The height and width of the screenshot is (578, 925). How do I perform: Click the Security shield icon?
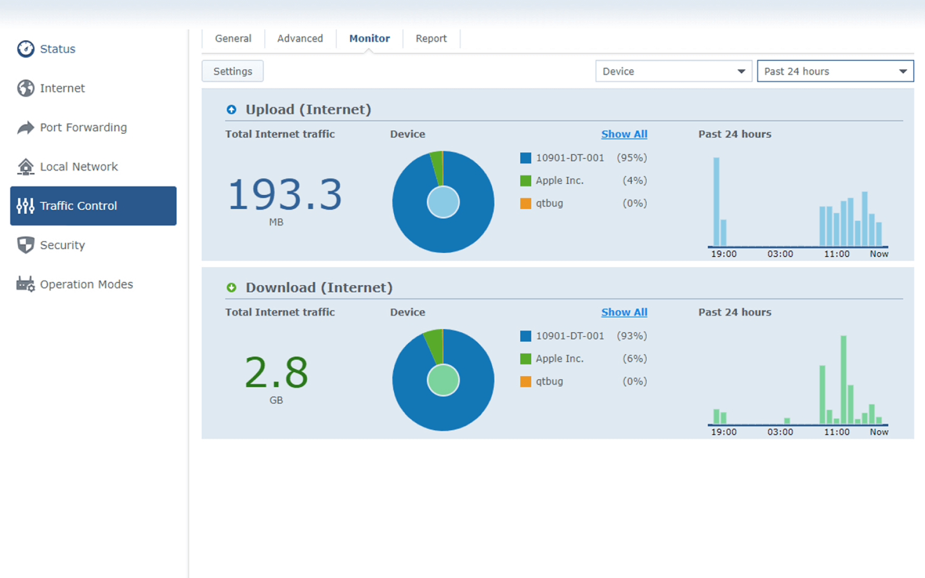tap(25, 245)
